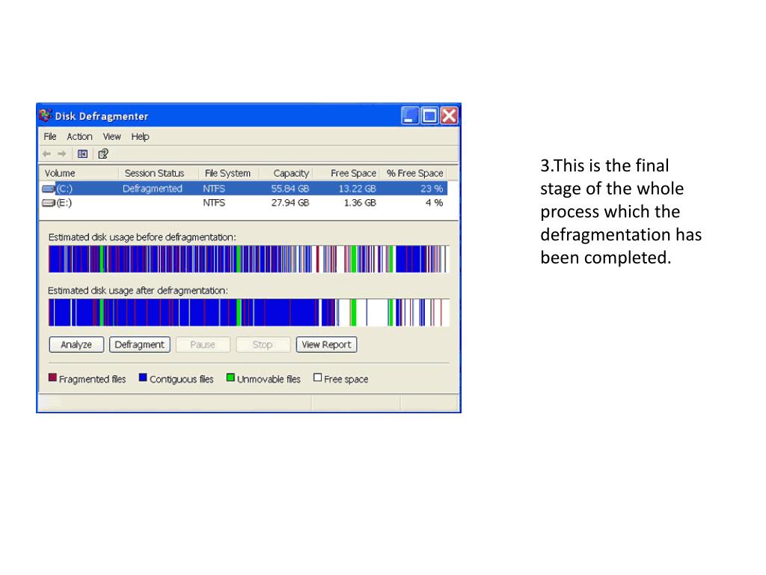Open the Action menu

(x=79, y=136)
